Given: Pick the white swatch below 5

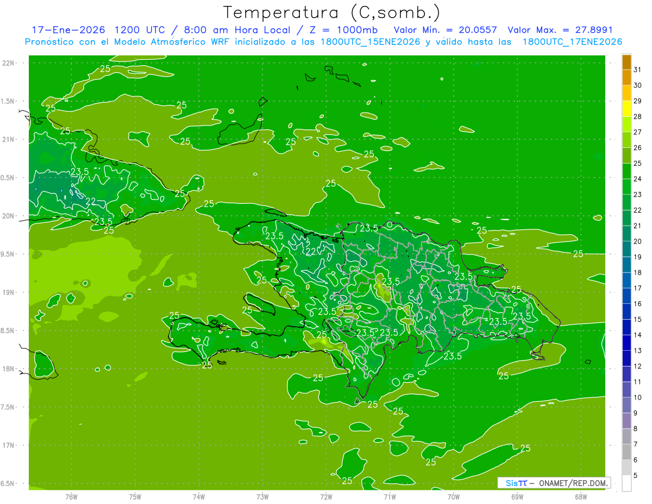Looking at the screenshot, I should click(x=626, y=483).
